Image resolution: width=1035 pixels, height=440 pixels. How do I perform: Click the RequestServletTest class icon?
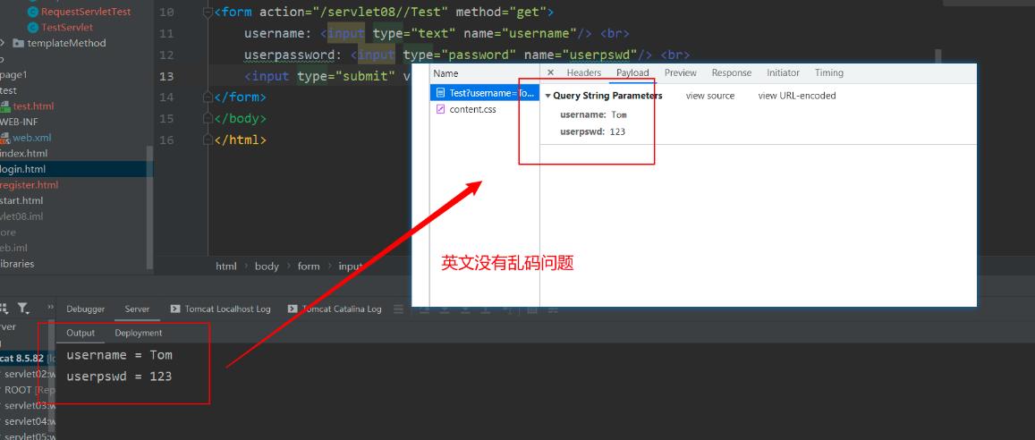[34, 12]
